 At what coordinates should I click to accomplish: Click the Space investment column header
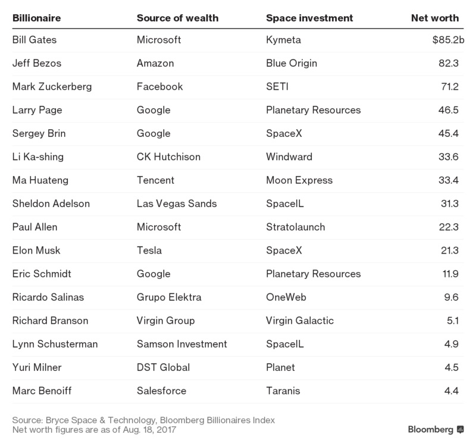(x=309, y=18)
